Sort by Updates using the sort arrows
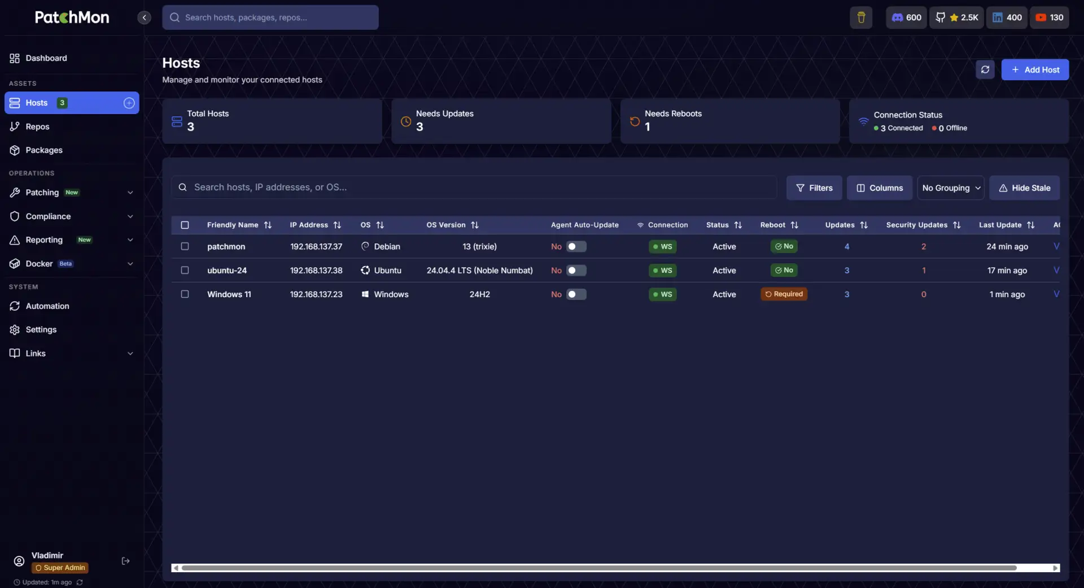Screen dimensions: 1084x588 click(x=864, y=225)
